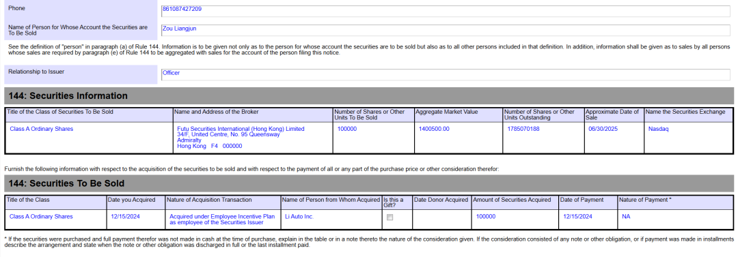This screenshot has width=738, height=257.
Task: Tick the Is this a Gift checkbox
Action: (x=389, y=217)
